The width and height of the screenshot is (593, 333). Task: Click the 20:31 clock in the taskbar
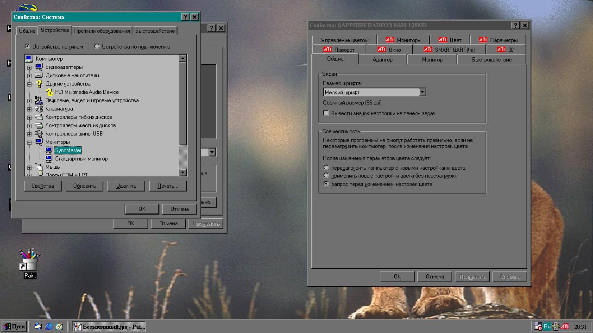pyautogui.click(x=580, y=327)
